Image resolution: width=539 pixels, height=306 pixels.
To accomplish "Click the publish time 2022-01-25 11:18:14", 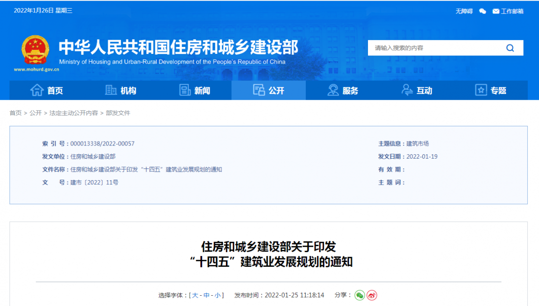I will [294, 295].
